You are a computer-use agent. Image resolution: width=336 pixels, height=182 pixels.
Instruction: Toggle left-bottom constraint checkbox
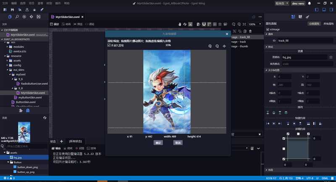coord(284,159)
